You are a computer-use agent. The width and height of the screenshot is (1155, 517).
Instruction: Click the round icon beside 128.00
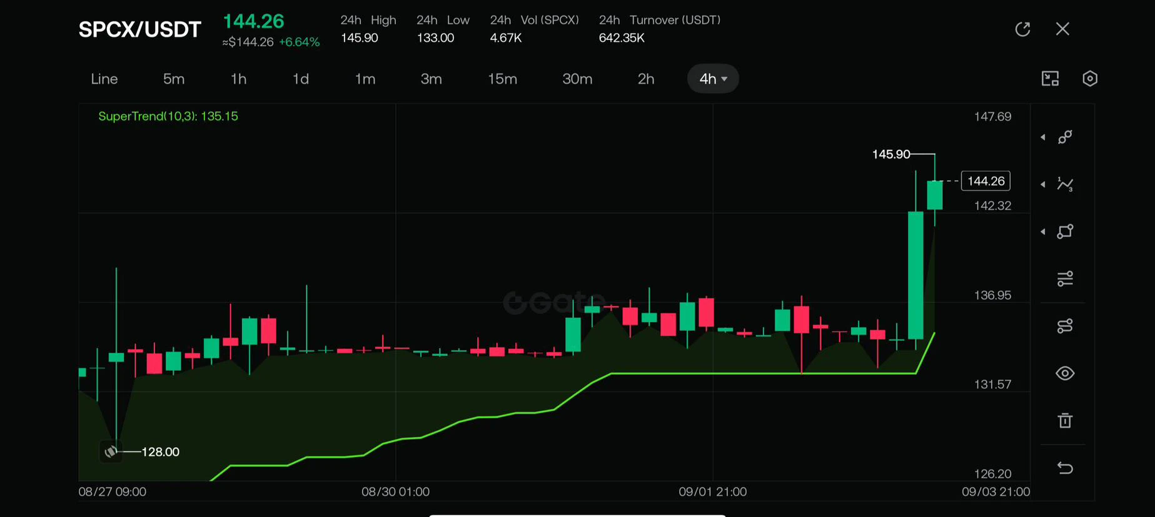(111, 451)
